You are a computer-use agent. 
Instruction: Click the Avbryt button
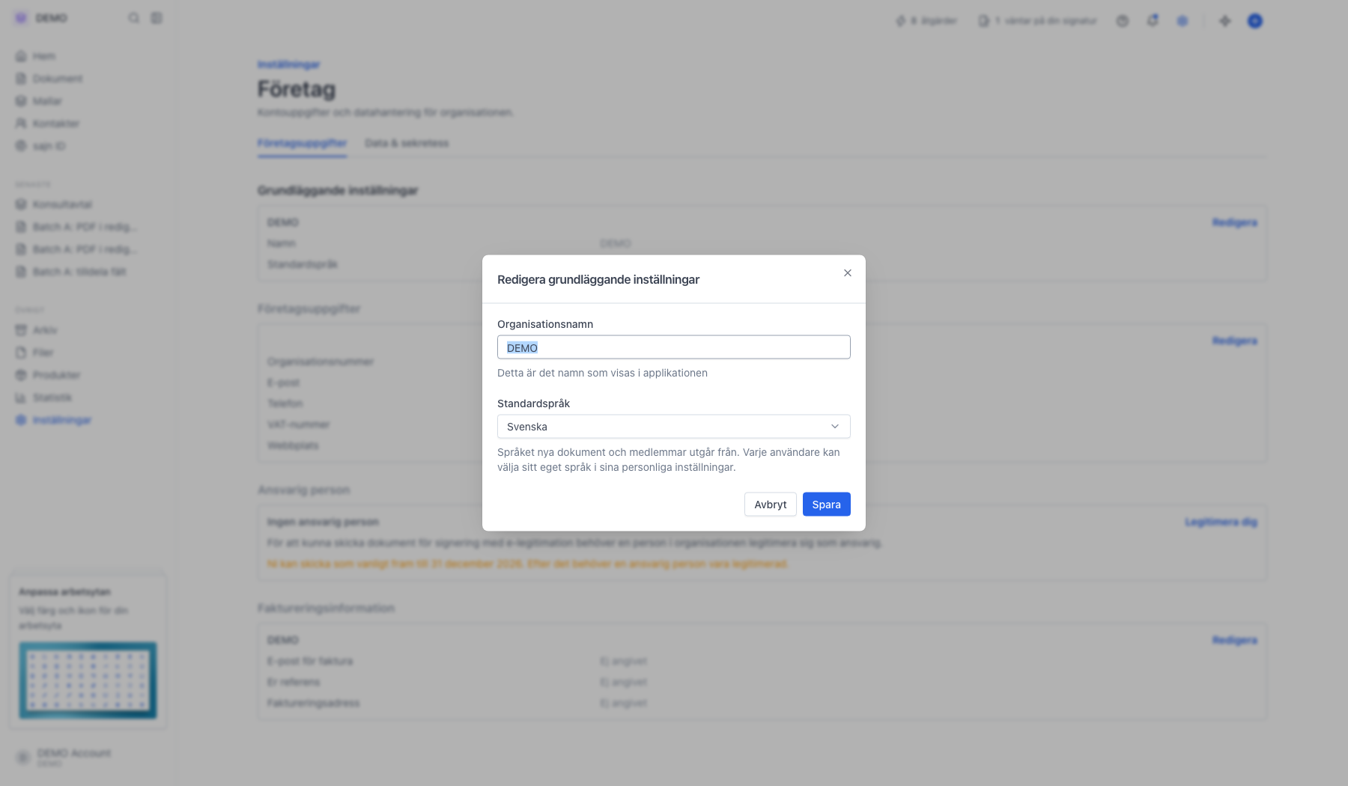click(x=771, y=505)
